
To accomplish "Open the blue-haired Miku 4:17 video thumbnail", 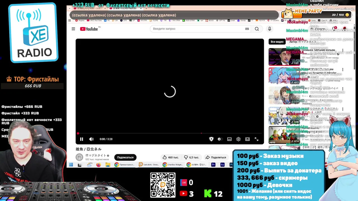I will (x=284, y=76).
